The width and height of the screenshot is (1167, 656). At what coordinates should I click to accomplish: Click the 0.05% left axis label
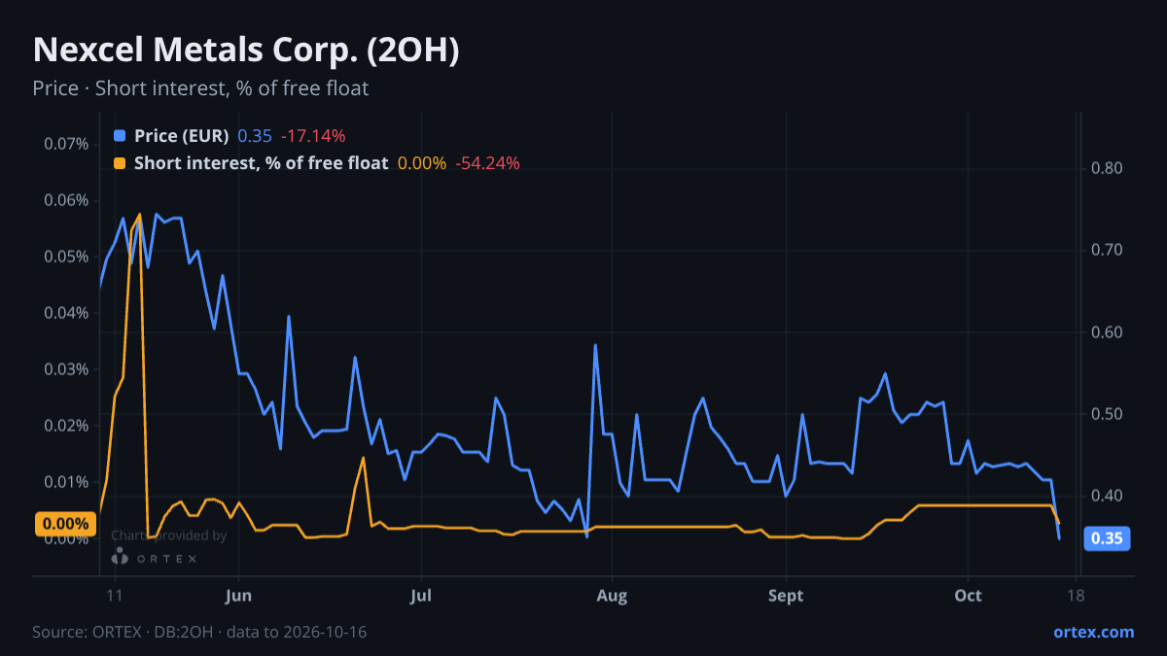tap(66, 257)
